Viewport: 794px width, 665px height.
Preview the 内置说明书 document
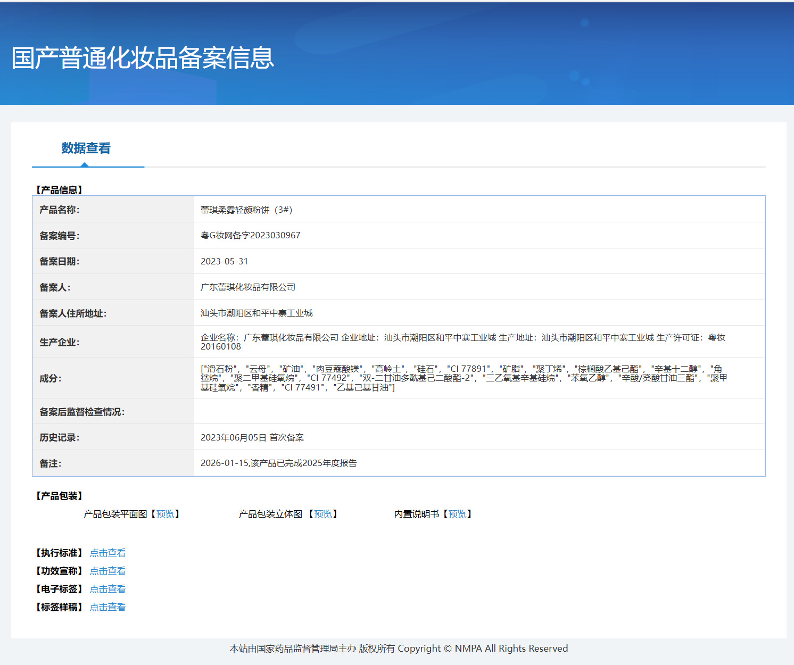(458, 514)
